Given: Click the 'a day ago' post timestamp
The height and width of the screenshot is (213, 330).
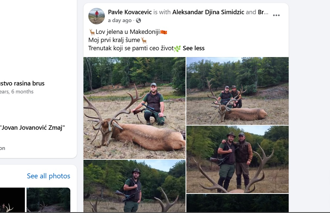Looking at the screenshot, I should click(119, 20).
